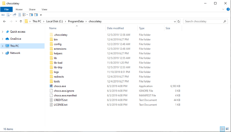The width and height of the screenshot is (231, 132).
Task: Expand the Network tree node
Action: click(2, 53)
